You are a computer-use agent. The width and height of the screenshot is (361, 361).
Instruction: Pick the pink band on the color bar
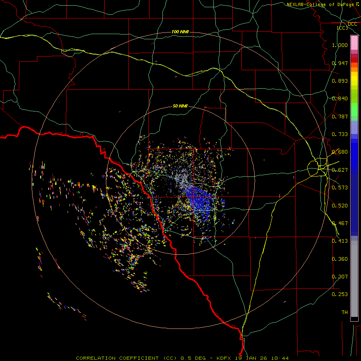tap(354, 43)
